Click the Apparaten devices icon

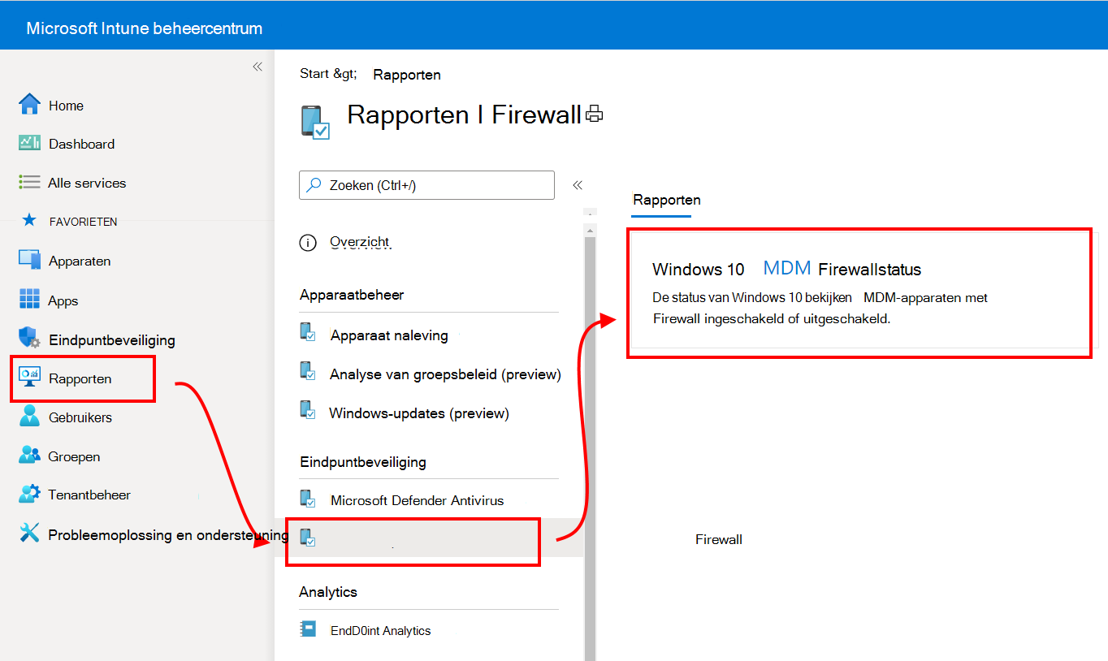click(x=29, y=260)
